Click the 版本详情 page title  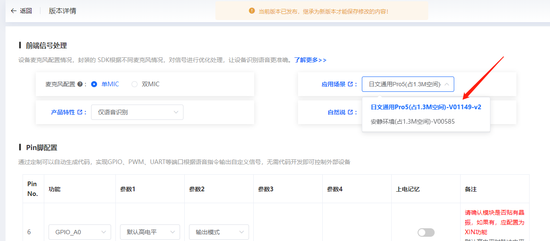coord(63,11)
